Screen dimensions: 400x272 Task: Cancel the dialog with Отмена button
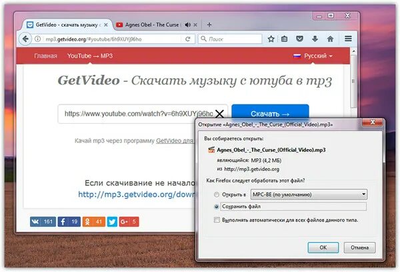[x=359, y=247]
